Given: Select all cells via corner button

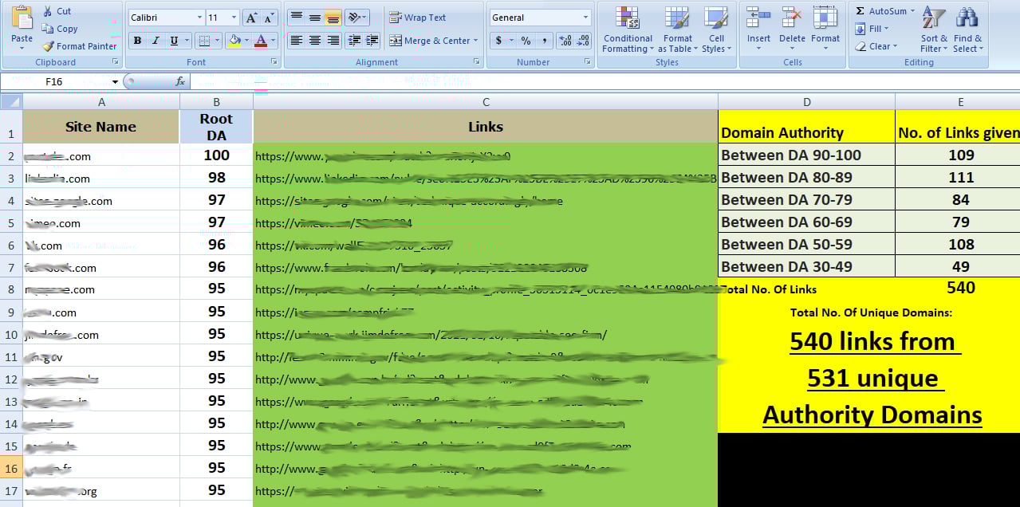Looking at the screenshot, I should pyautogui.click(x=11, y=101).
